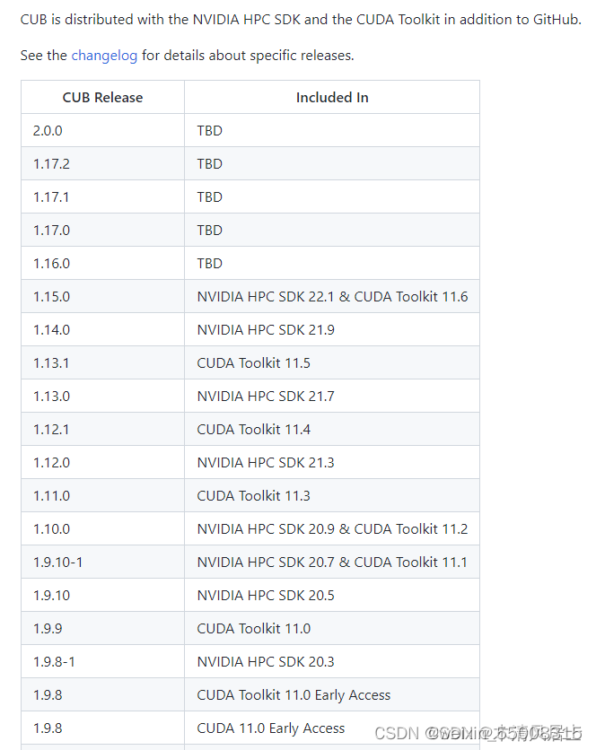The height and width of the screenshot is (750, 596).
Task: Click the 1.16.0 release cell
Action: (102, 263)
